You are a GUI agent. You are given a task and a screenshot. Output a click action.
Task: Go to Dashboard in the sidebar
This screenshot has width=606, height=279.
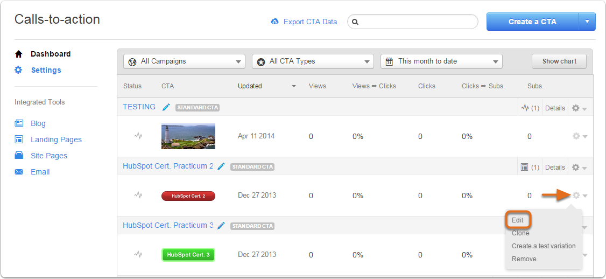click(x=51, y=54)
